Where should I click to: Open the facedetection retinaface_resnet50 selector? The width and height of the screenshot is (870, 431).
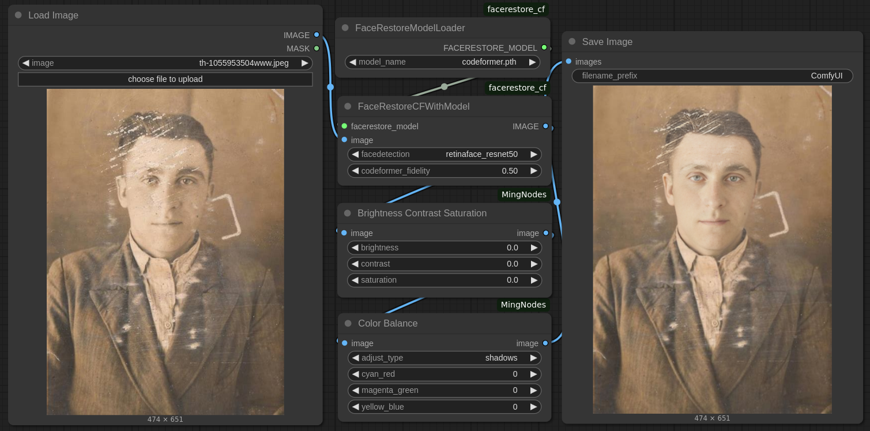pyautogui.click(x=444, y=155)
